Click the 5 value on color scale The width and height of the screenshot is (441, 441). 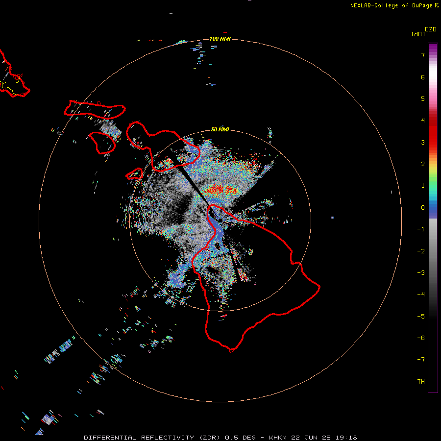[x=423, y=98]
